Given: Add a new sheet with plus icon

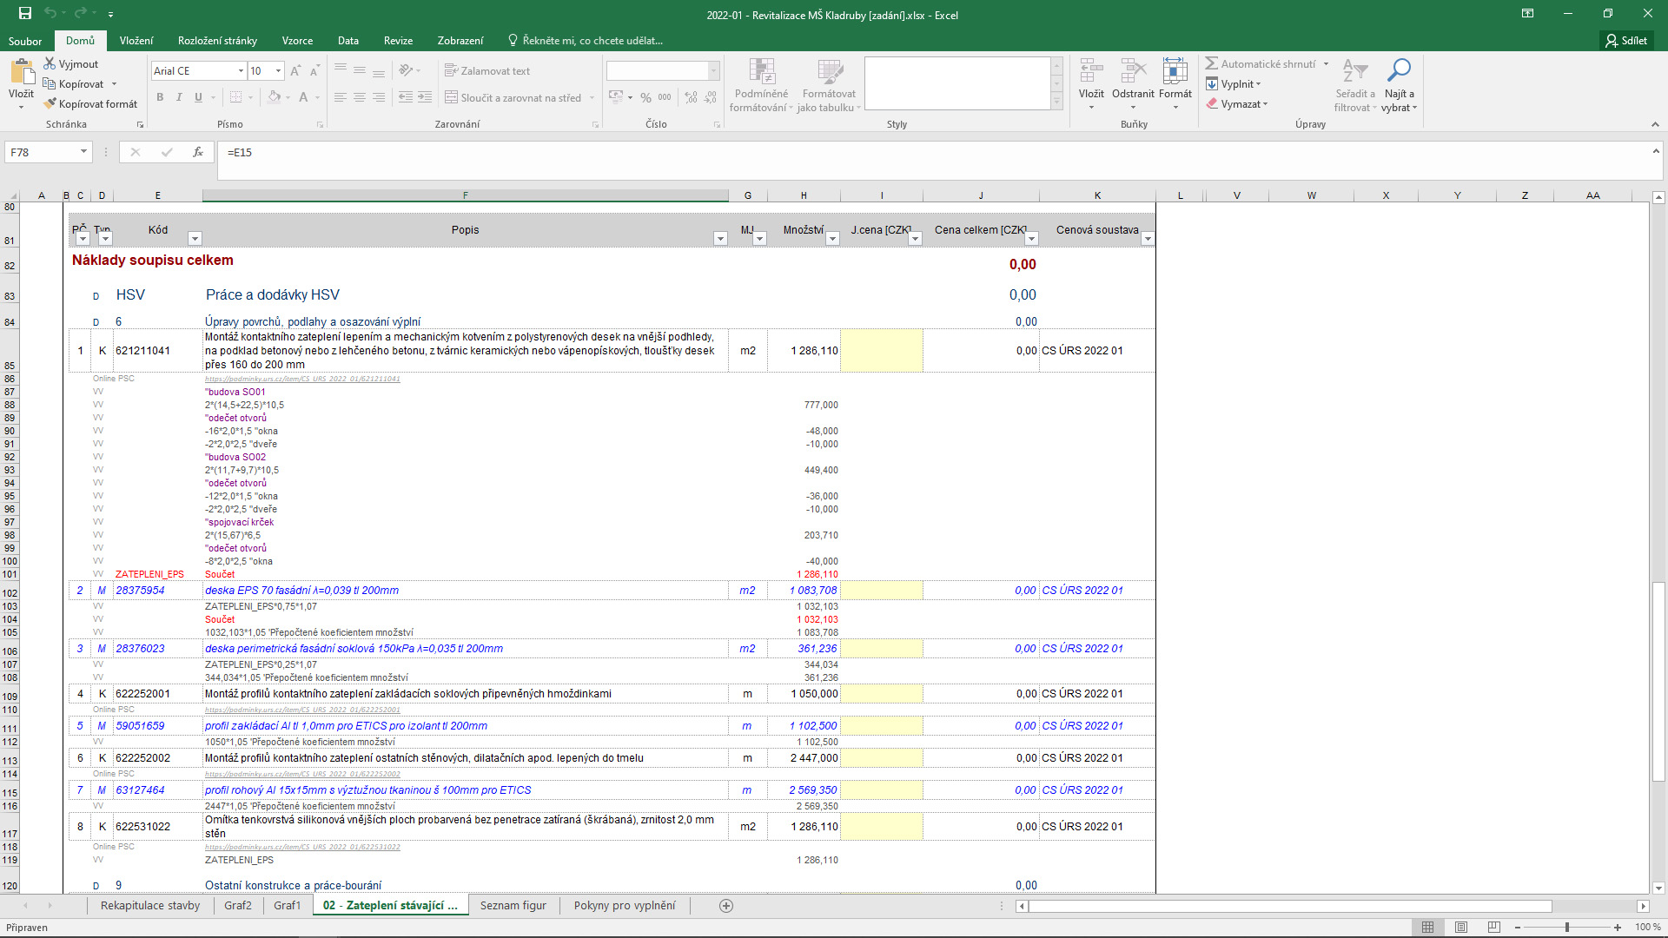Looking at the screenshot, I should click(x=726, y=906).
